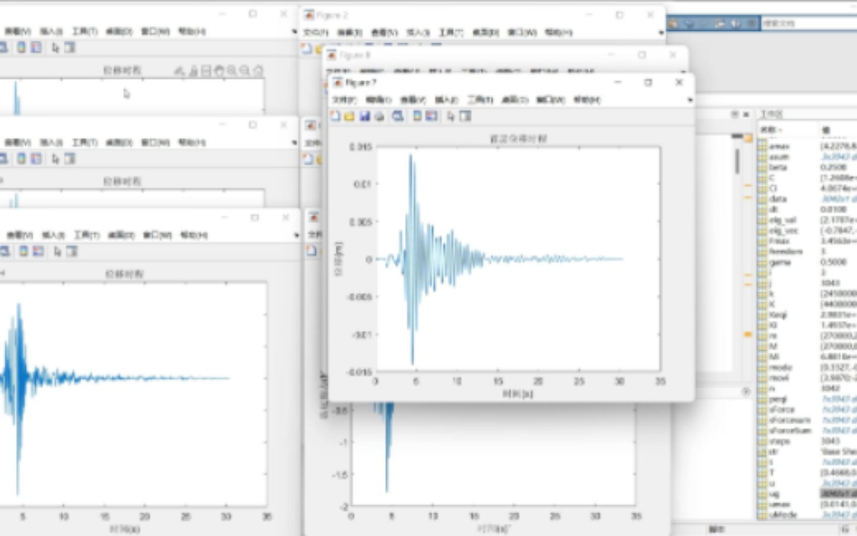Insert a legend via Figure 7 toolbar
Screen dimensions: 857x536
431,116
